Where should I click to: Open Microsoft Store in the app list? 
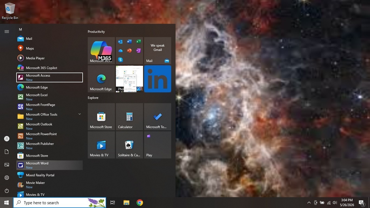click(x=50, y=156)
